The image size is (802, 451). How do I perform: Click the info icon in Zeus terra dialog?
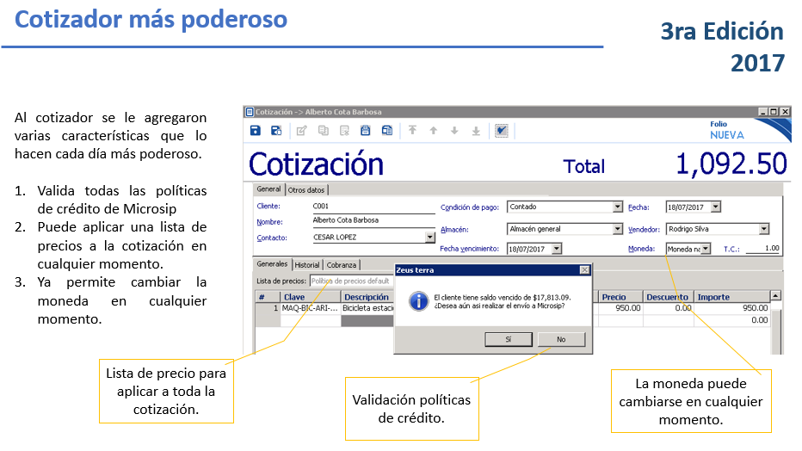pyautogui.click(x=418, y=301)
